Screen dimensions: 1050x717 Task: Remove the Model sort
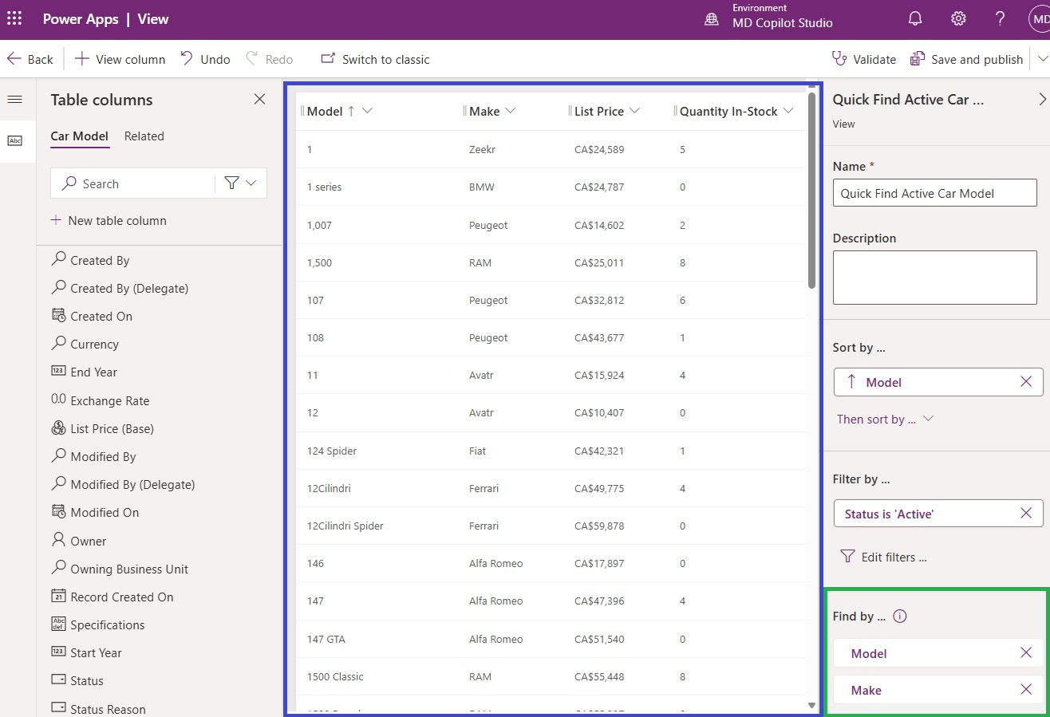(1026, 382)
